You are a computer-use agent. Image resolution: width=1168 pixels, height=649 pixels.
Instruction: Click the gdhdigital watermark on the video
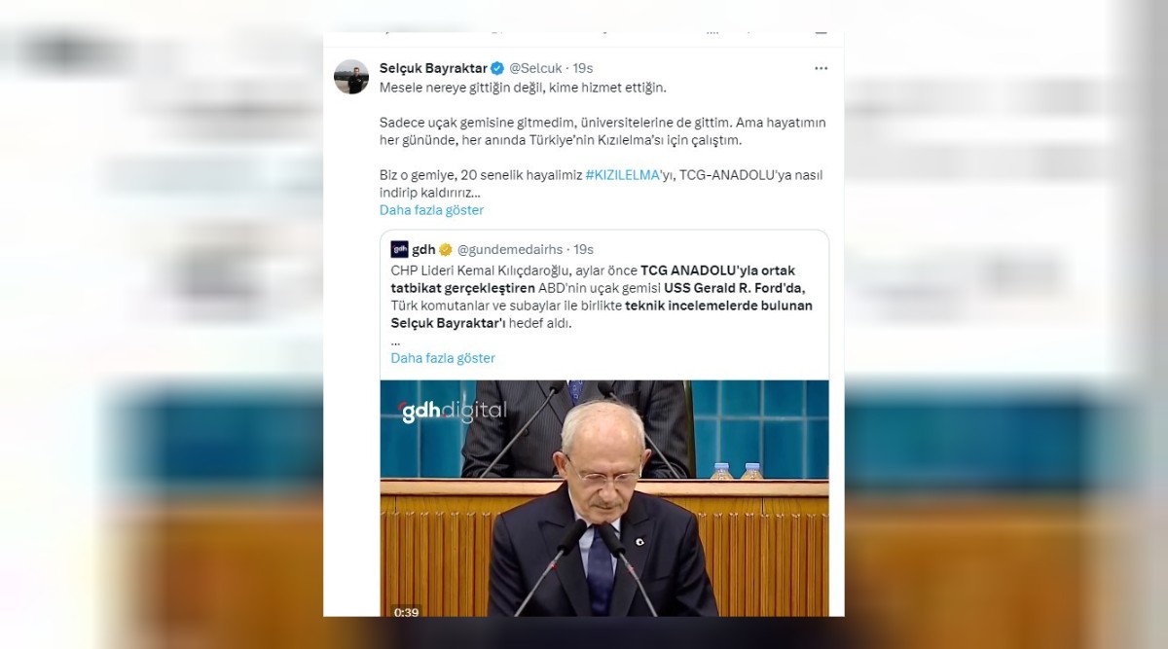[x=453, y=411]
